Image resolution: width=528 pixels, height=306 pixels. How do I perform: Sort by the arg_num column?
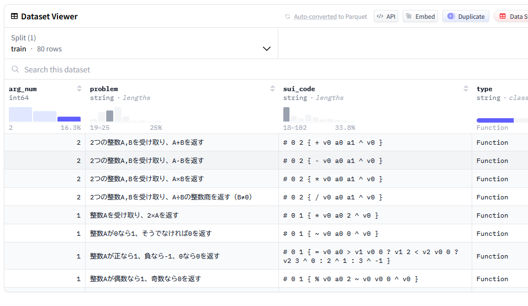pyautogui.click(x=79, y=88)
